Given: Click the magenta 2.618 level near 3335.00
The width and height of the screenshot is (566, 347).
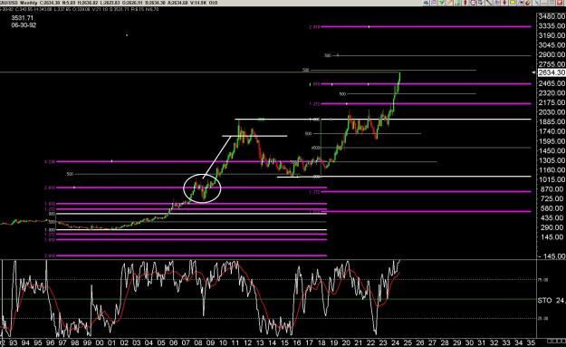Looking at the screenshot, I should (426, 26).
